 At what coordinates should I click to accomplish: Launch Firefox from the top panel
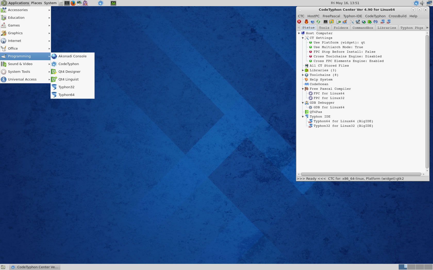click(x=73, y=3)
